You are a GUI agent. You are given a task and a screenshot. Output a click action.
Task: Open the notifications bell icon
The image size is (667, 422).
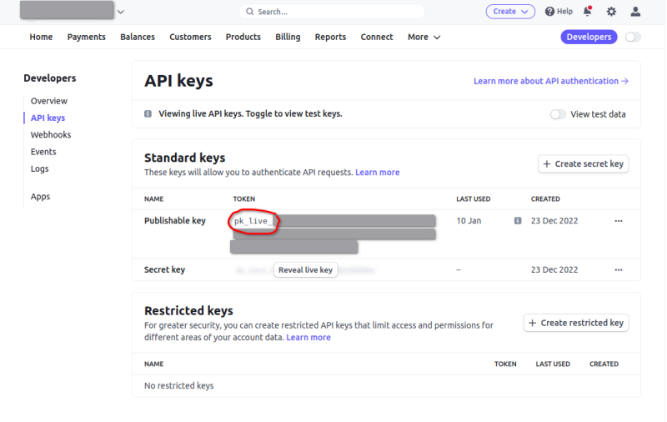[x=588, y=12]
